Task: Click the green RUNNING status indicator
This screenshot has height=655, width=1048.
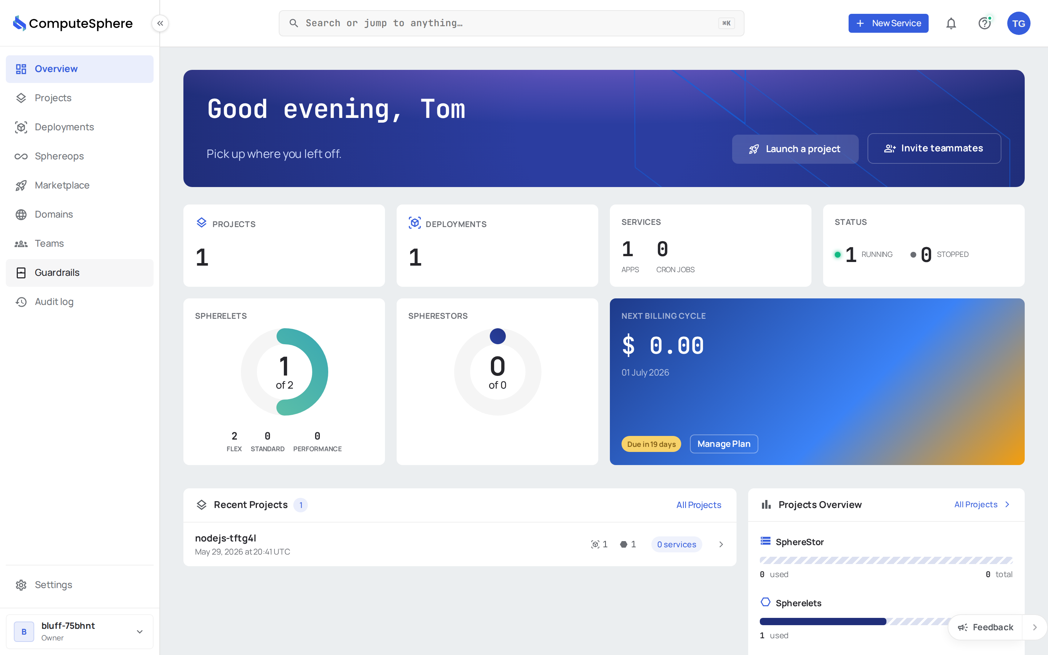Action: pos(838,255)
